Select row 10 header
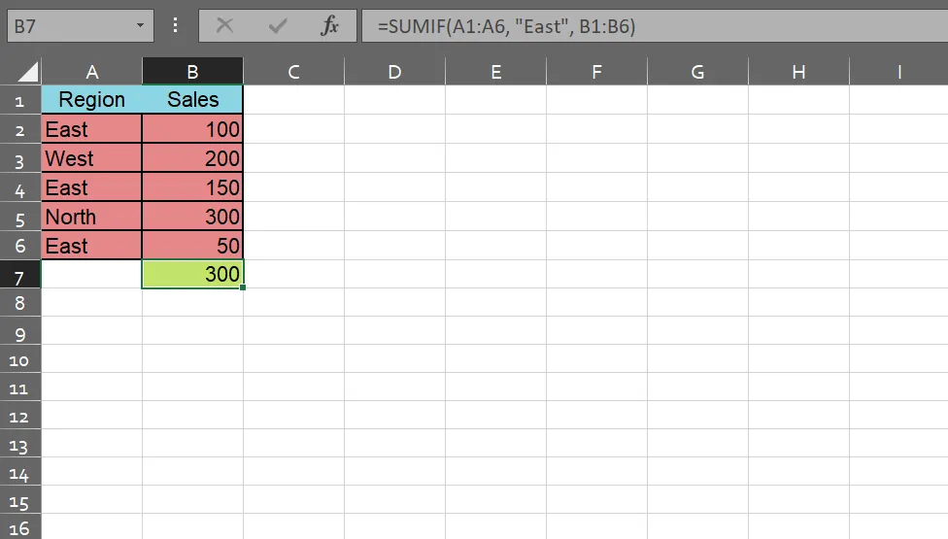The height and width of the screenshot is (539, 948). 20,359
